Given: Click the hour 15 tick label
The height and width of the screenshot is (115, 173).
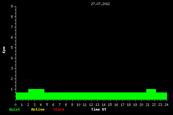Looking at the screenshot, I should (110, 105).
